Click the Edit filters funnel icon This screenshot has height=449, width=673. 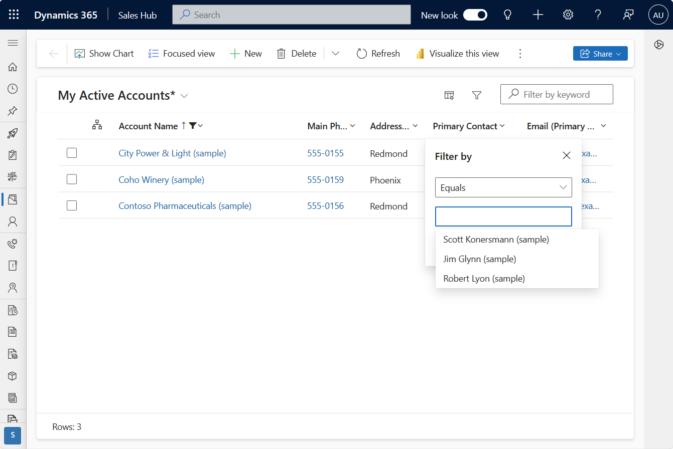(477, 95)
